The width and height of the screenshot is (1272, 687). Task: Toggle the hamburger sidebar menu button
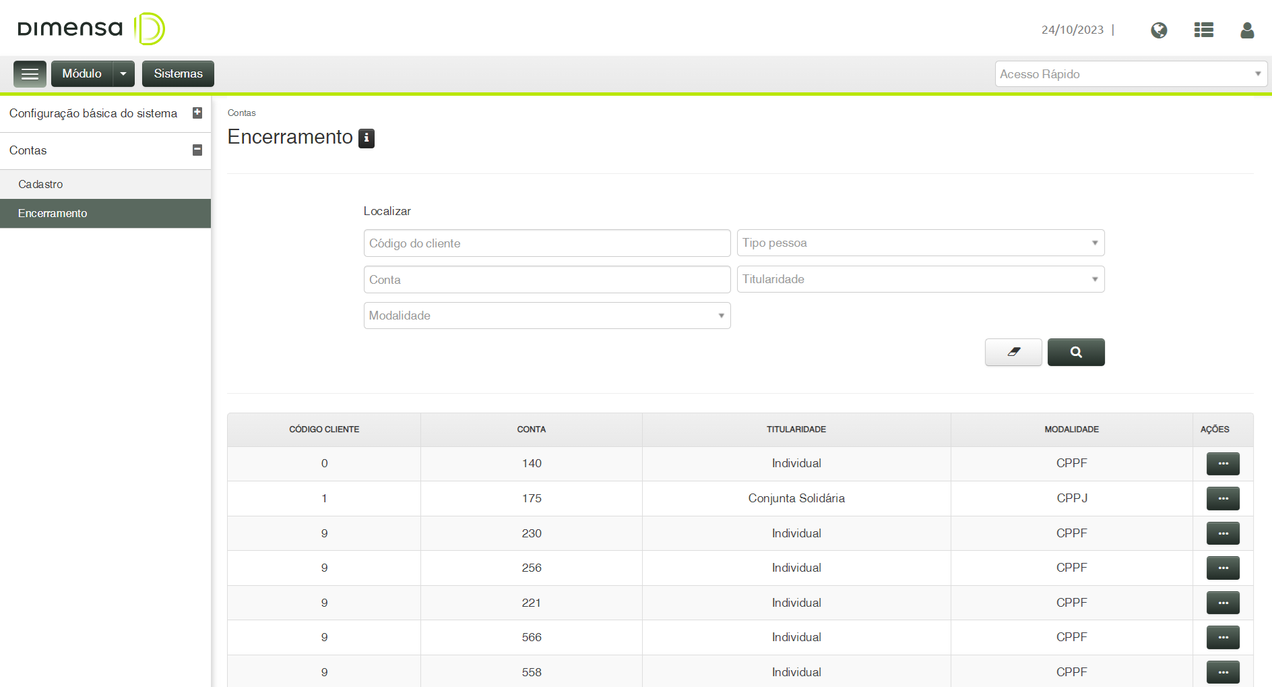click(x=30, y=74)
